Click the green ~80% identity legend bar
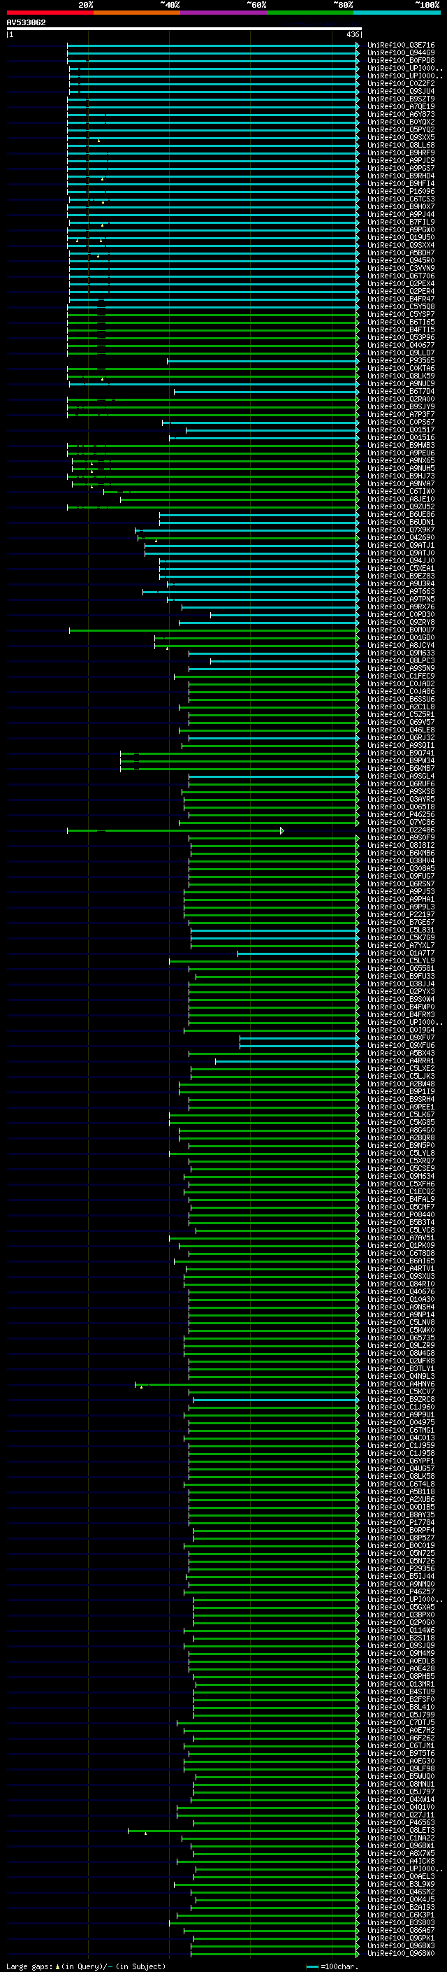The height and width of the screenshot is (1972, 447). click(x=310, y=13)
